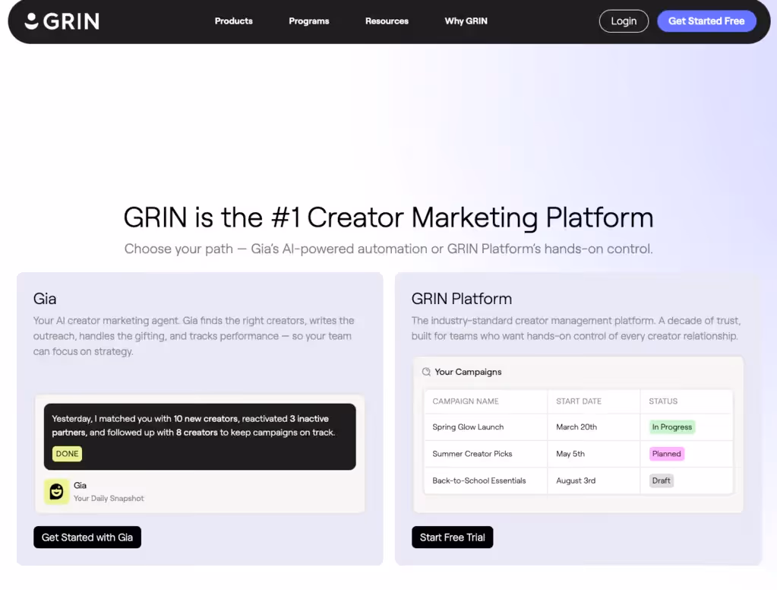The height and width of the screenshot is (590, 777).
Task: Expand the Resources navigation dropdown
Action: 387,21
